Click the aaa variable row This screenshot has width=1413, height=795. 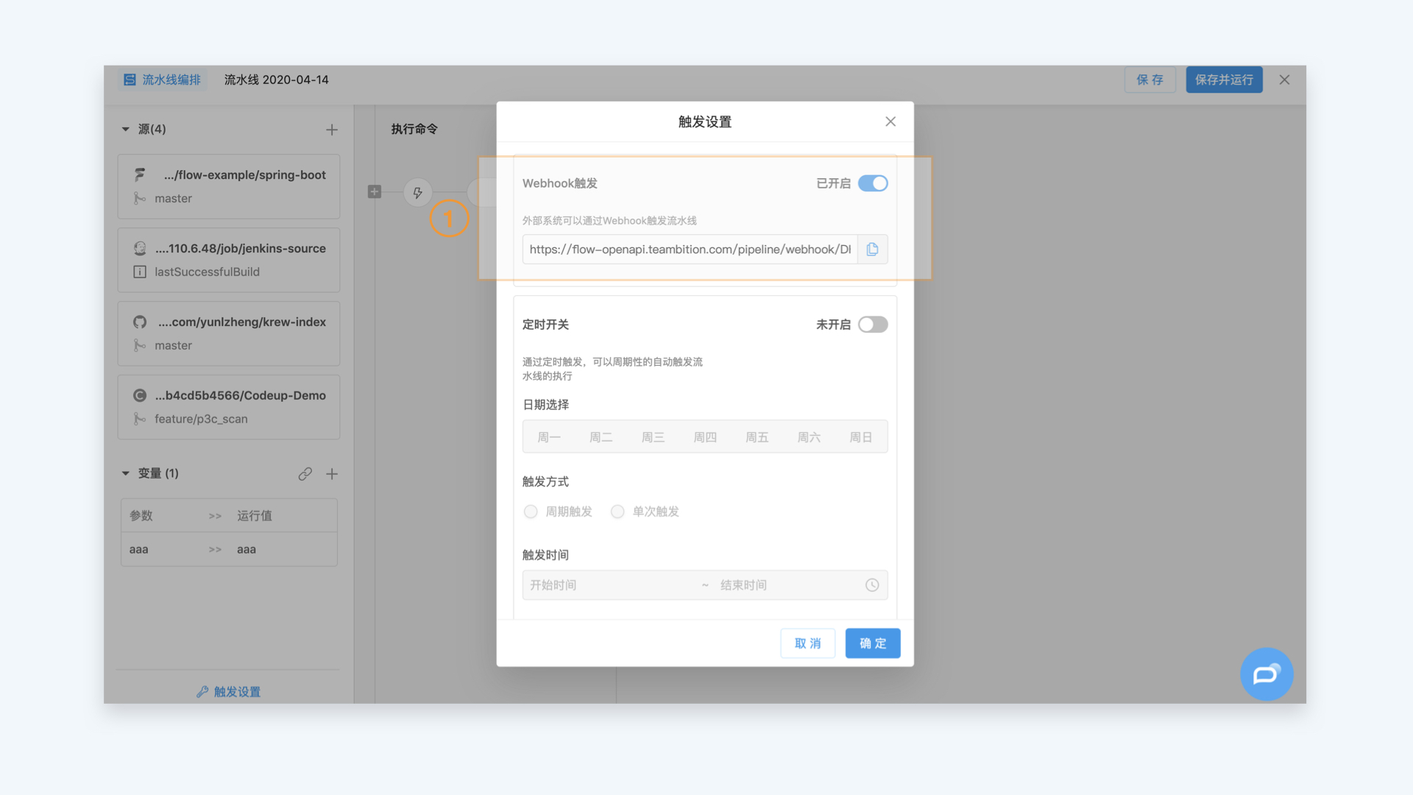(x=229, y=549)
